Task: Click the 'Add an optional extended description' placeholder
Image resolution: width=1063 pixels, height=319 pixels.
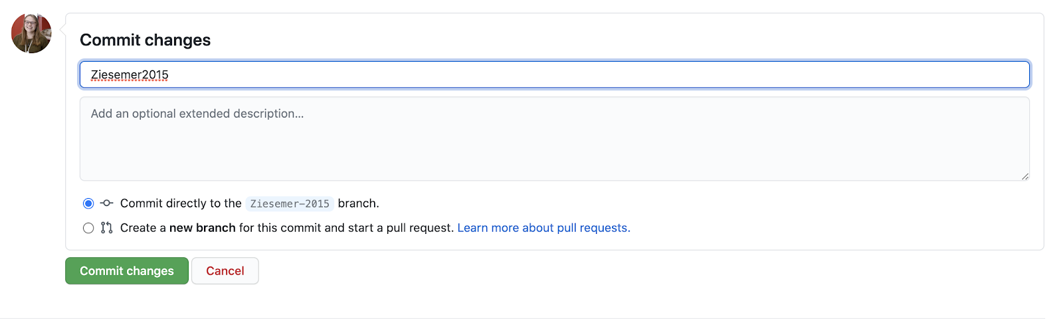Action: 197,114
